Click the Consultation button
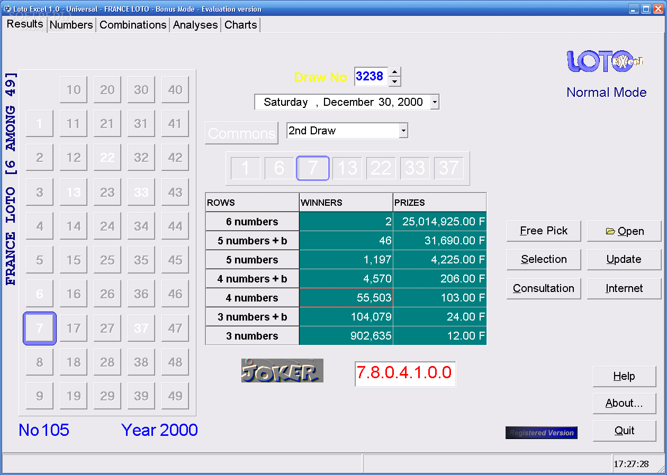The width and height of the screenshot is (667, 475). (544, 289)
